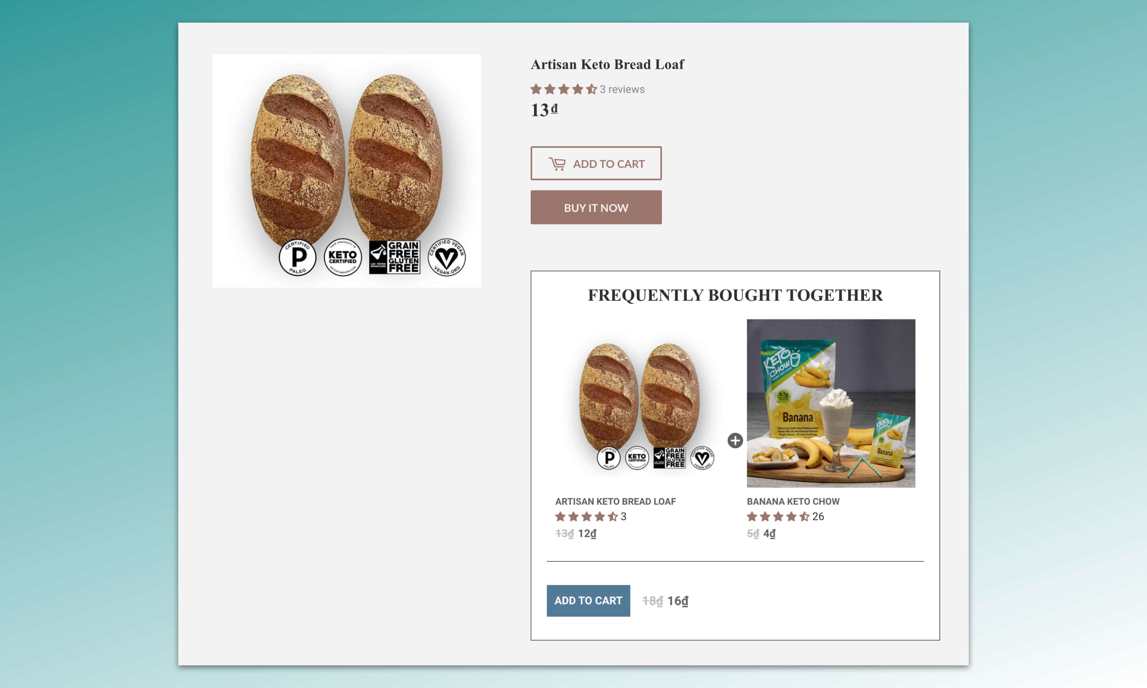Image resolution: width=1147 pixels, height=688 pixels.
Task: Click the cart icon in outlined Add to Cart
Action: (557, 164)
